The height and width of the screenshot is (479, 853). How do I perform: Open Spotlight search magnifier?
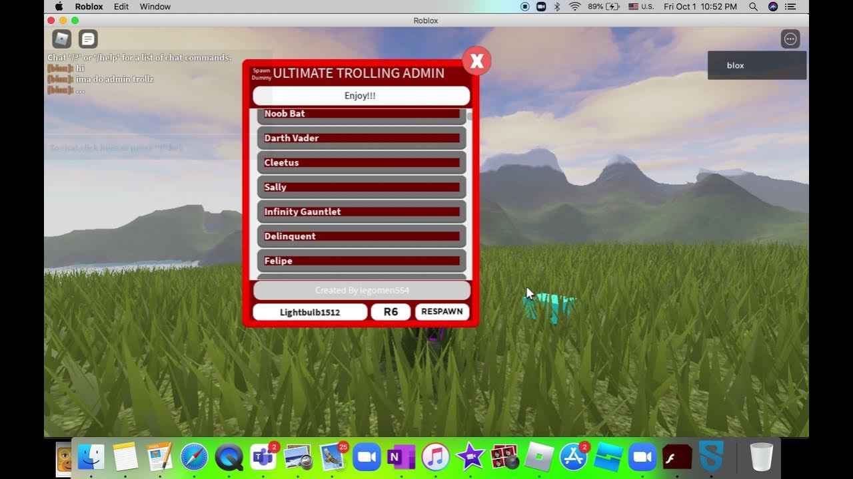(754, 7)
